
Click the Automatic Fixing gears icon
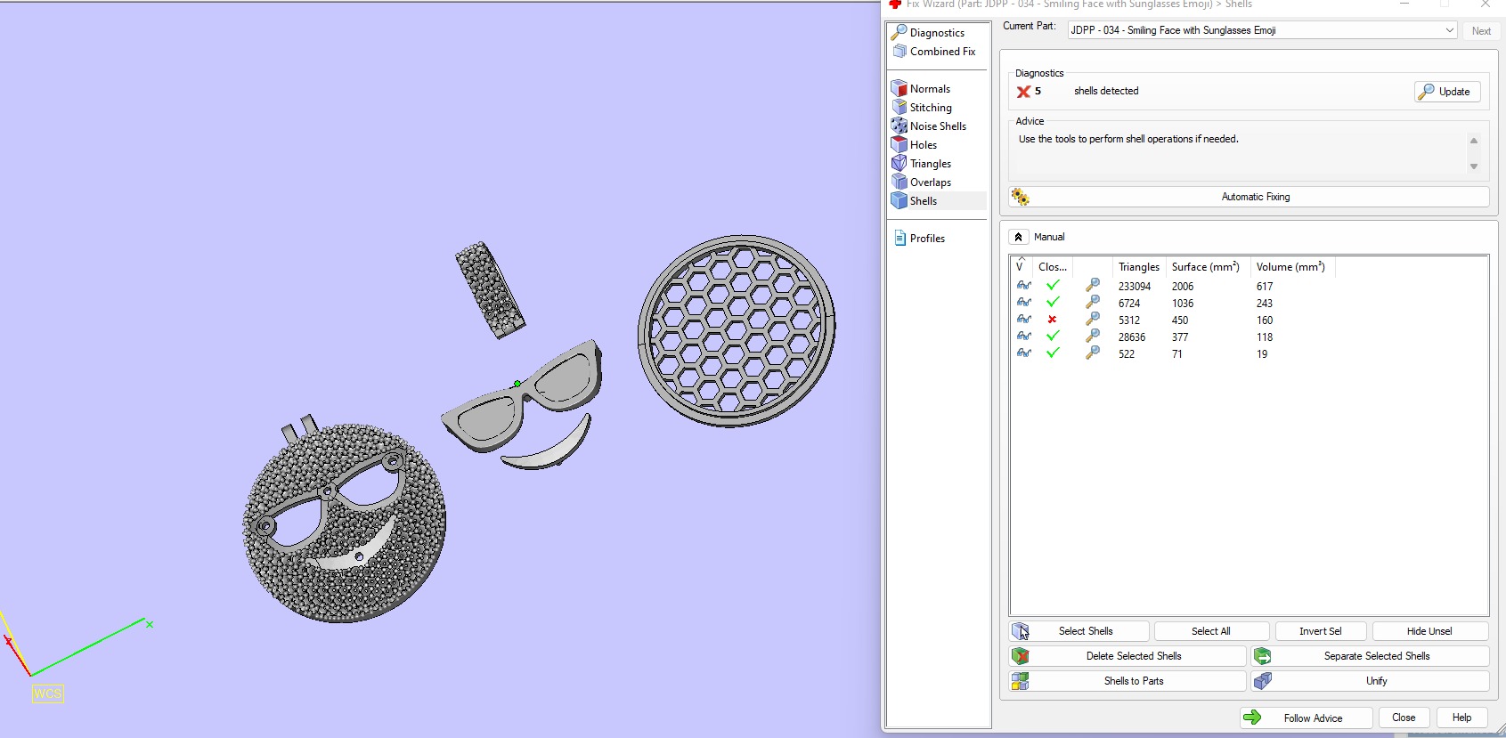[1021, 197]
